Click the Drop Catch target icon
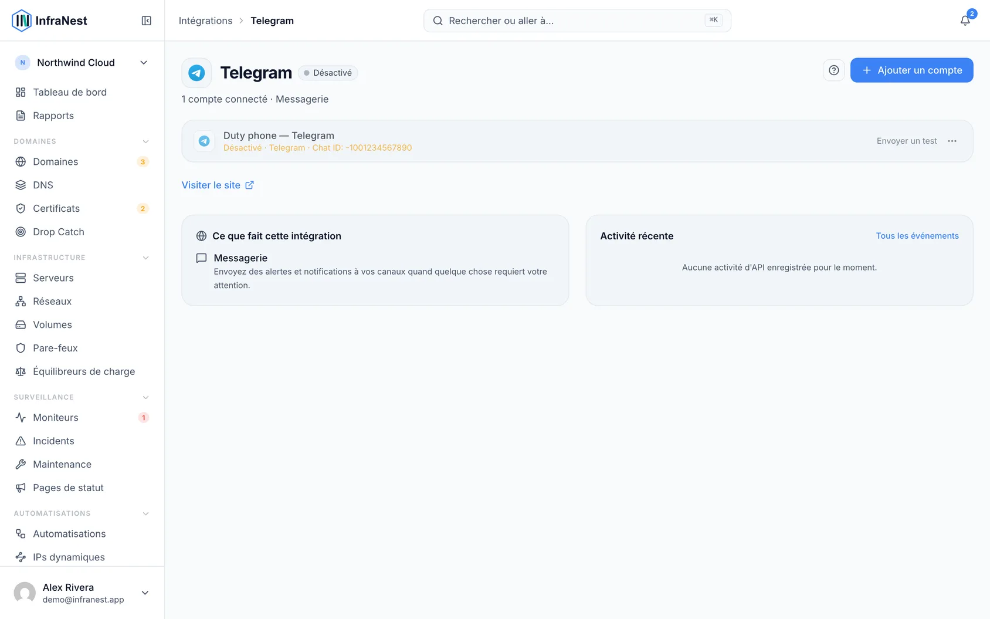The width and height of the screenshot is (990, 619). [x=21, y=232]
